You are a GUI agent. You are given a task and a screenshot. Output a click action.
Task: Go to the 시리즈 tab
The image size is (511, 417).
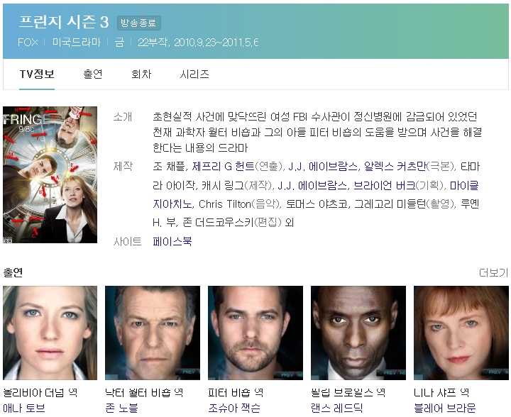point(194,74)
